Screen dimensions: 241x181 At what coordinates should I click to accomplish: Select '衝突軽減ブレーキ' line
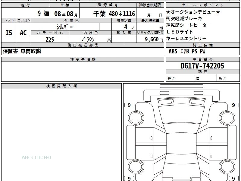[x=184, y=18]
